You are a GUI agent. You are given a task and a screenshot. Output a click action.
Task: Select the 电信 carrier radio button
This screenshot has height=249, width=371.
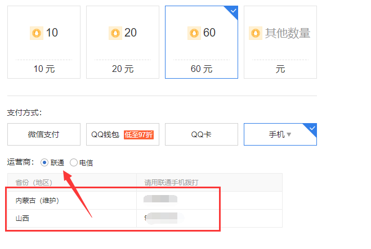pos(74,162)
